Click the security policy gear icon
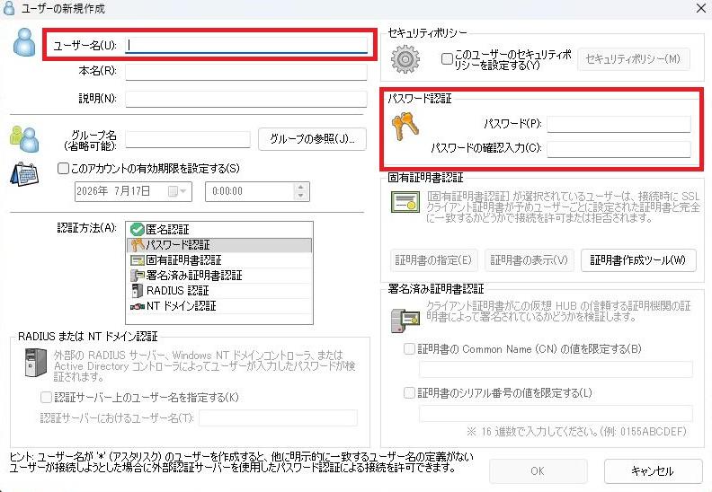Viewport: 712px width, 492px height. (x=405, y=59)
